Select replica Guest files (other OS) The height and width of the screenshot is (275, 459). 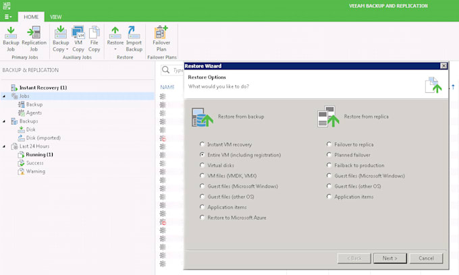[x=329, y=186]
